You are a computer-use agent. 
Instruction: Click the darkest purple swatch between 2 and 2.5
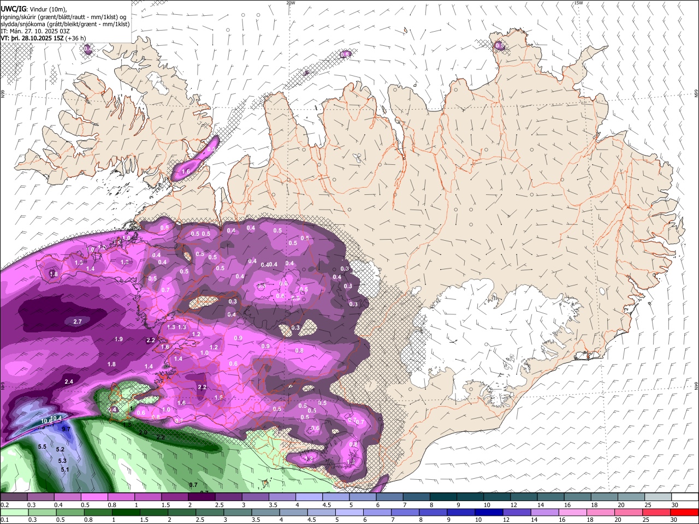(202, 497)
